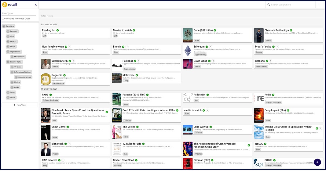The height and width of the screenshot is (183, 326).
Task: Click the Person tag on Elon Musk card
Action: [55, 154]
